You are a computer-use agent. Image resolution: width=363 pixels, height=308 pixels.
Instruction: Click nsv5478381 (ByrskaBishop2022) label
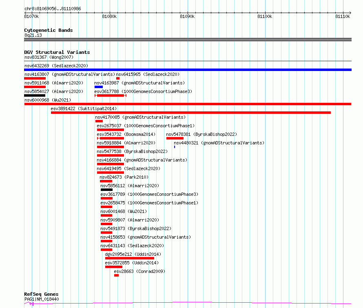click(x=201, y=134)
